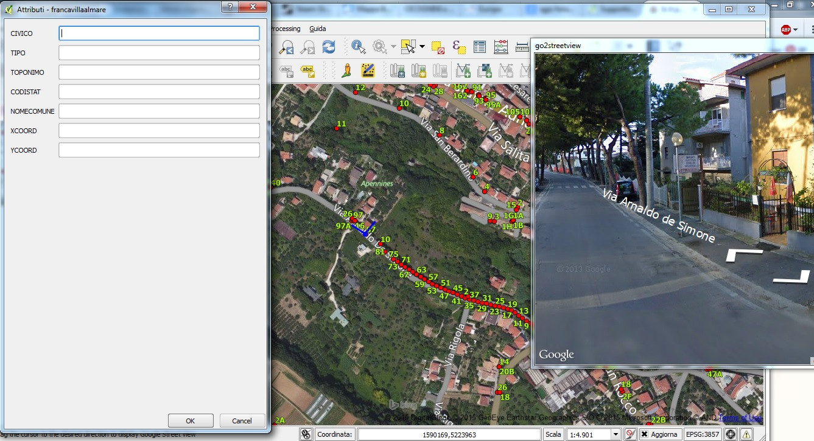This screenshot has height=441, width=814.
Task: Close the Attributi dialog
Action: point(252,7)
